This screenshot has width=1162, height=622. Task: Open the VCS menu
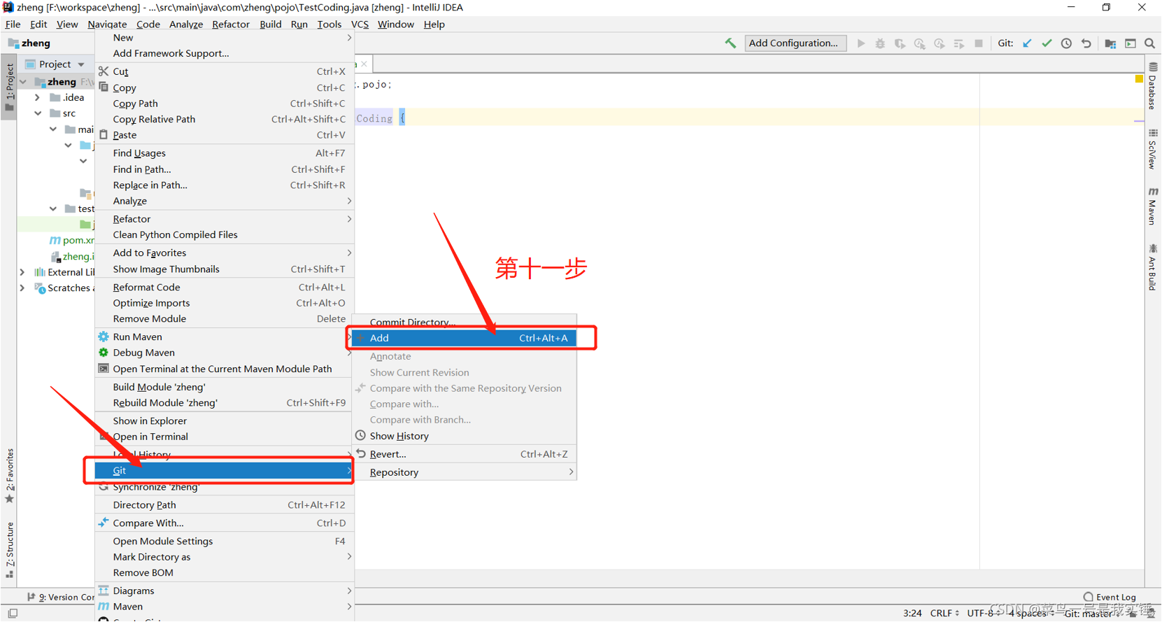[360, 24]
